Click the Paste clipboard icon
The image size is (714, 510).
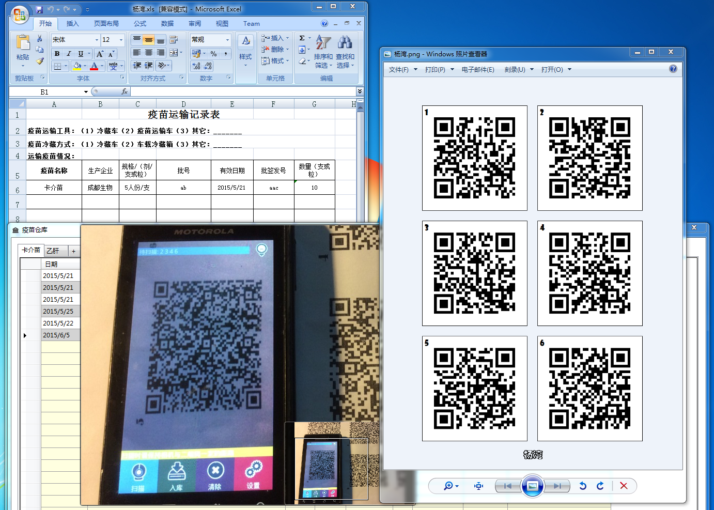click(x=23, y=43)
